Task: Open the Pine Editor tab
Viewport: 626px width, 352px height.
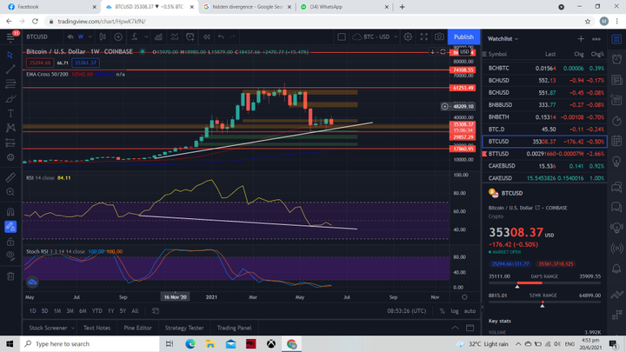Action: [137, 328]
